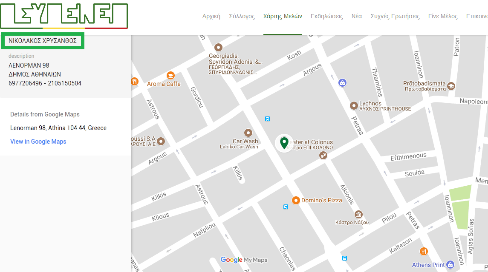Viewport: 488px width, 272px height.
Task: Click the brown marker beside oussi S.A
Action: click(161, 141)
